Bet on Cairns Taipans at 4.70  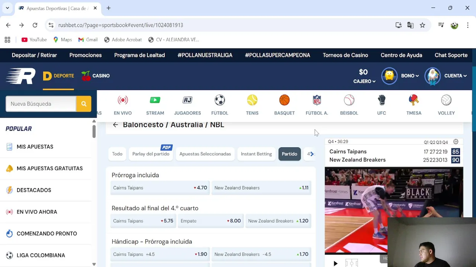pyautogui.click(x=160, y=188)
